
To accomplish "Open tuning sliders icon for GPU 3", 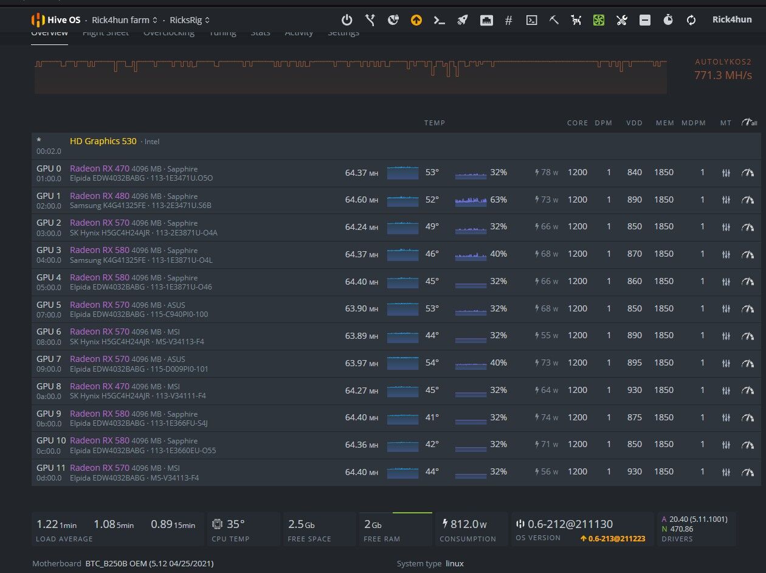I will [x=725, y=254].
